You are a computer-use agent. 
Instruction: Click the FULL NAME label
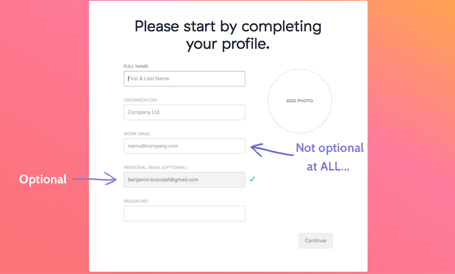pos(136,66)
